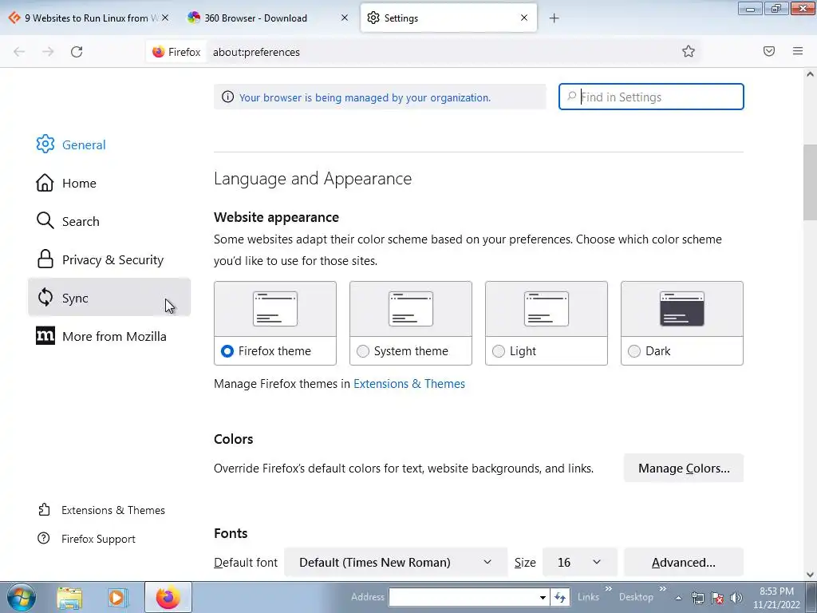Open the Action Center flag icon
This screenshot has width=817, height=613.
pyautogui.click(x=717, y=598)
